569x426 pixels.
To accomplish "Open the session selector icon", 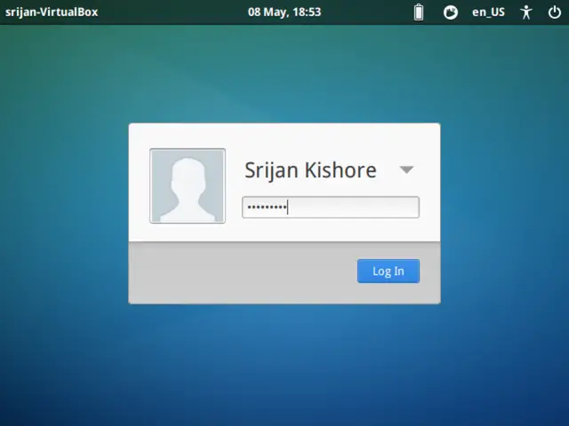I will tap(451, 12).
